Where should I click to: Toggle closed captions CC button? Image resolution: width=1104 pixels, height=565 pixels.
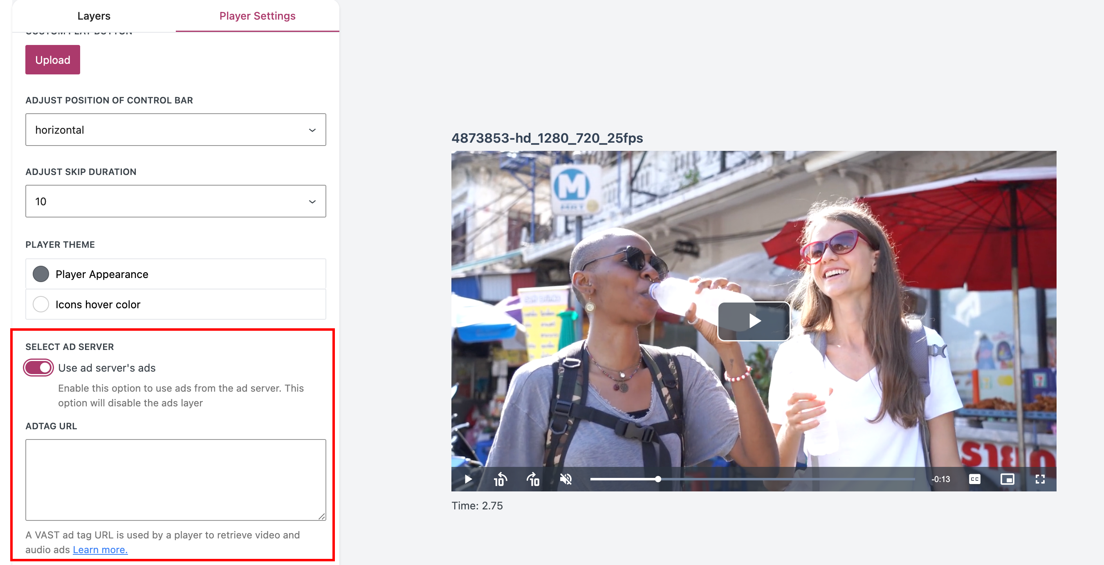974,479
